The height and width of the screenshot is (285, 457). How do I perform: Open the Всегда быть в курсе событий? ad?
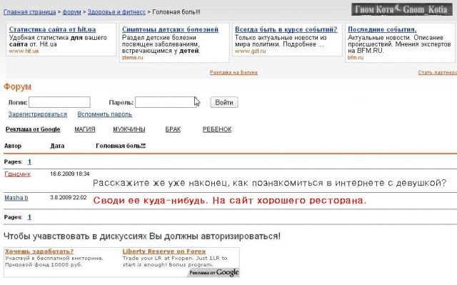click(x=286, y=29)
